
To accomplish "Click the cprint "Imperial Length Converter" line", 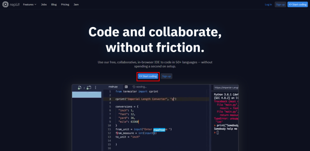I will [146, 99].
